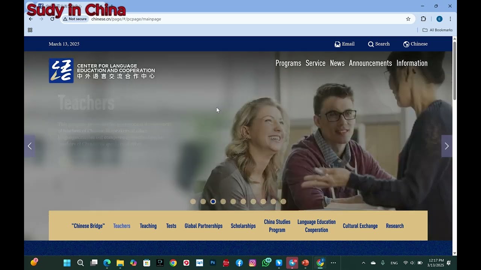The width and height of the screenshot is (481, 270).
Task: Expand the hidden system tray icons chevron
Action: [363, 263]
